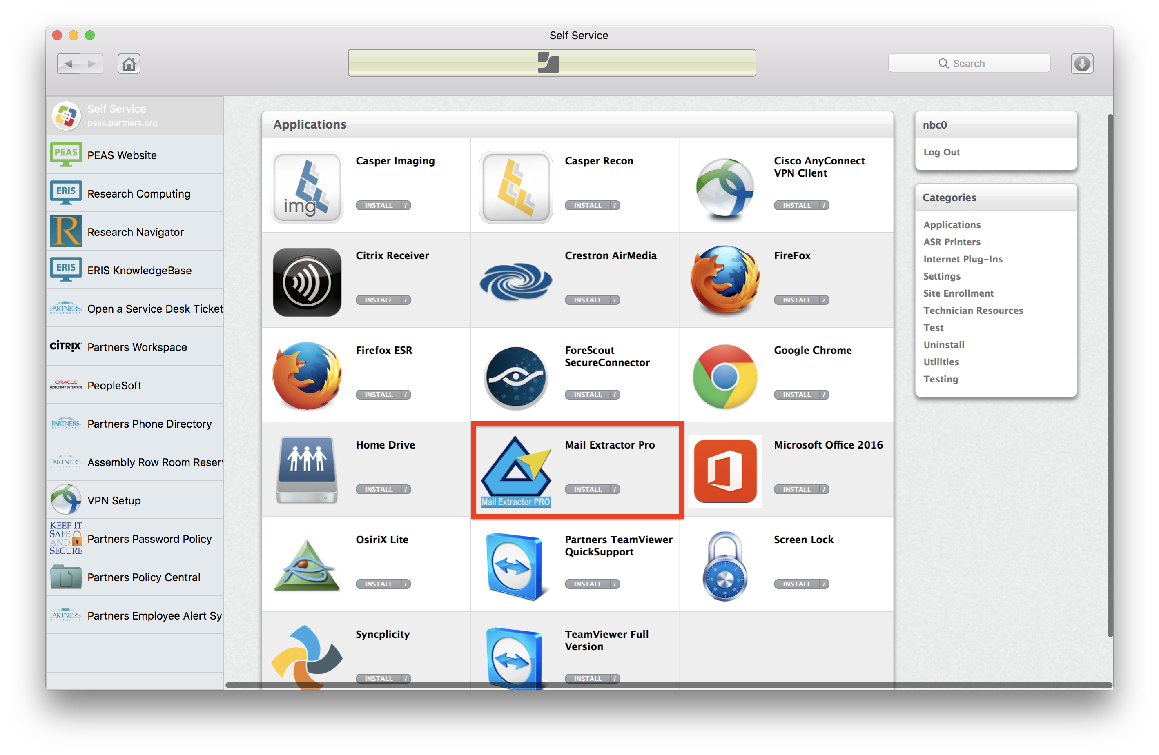Navigate back with the left arrow

69,64
